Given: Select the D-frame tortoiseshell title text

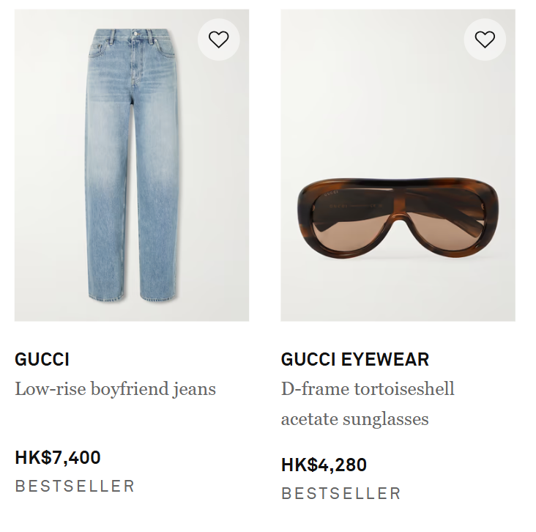Looking at the screenshot, I should click(x=368, y=389).
